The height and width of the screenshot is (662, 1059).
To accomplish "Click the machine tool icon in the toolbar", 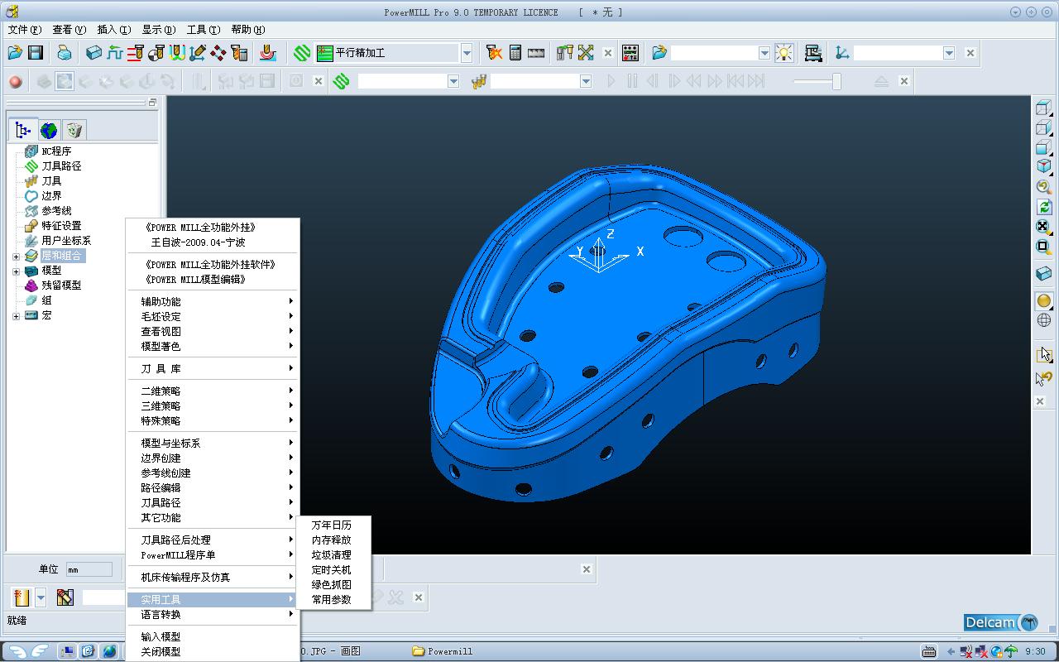I will tap(813, 53).
